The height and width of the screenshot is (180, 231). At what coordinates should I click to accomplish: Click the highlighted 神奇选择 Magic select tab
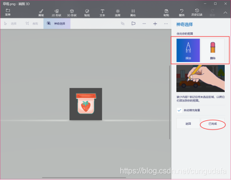click(x=57, y=24)
